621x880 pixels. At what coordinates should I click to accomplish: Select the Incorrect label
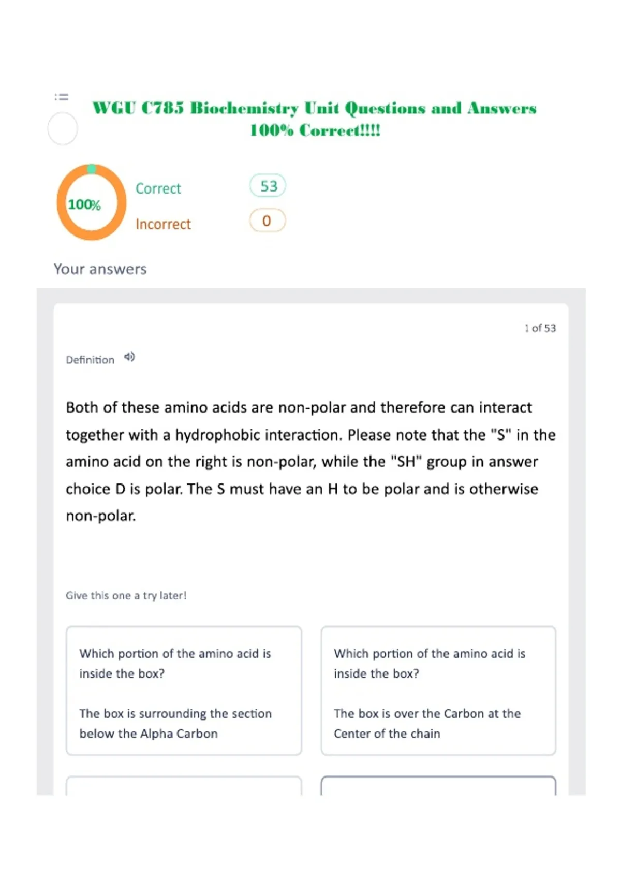(x=164, y=224)
